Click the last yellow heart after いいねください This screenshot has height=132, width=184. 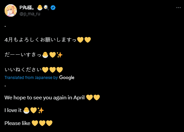click(x=60, y=70)
